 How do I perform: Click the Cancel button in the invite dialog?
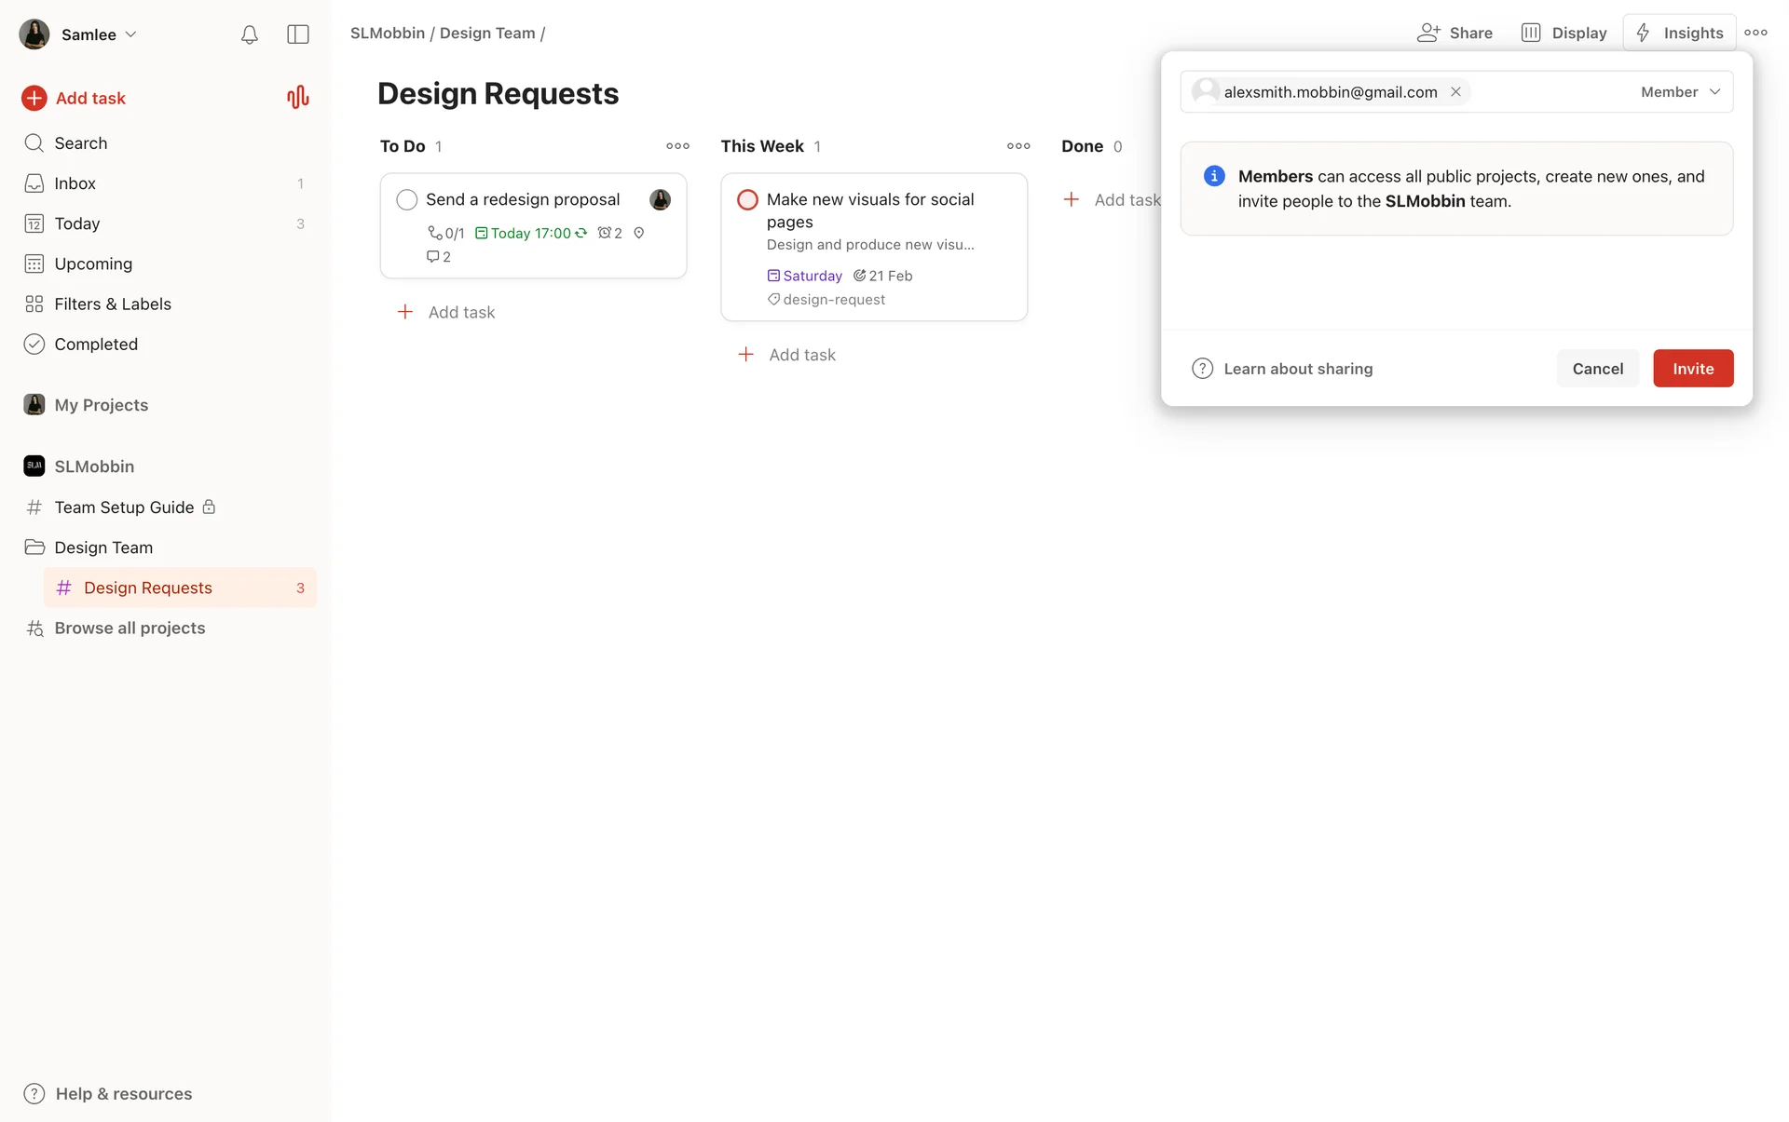coord(1597,369)
